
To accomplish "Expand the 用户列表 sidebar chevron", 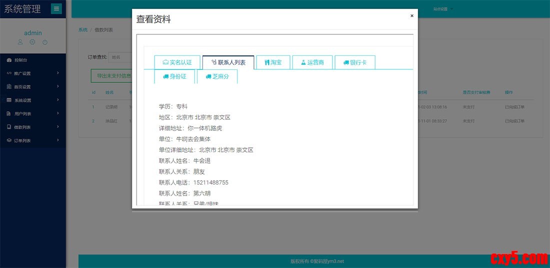I will 58,114.
